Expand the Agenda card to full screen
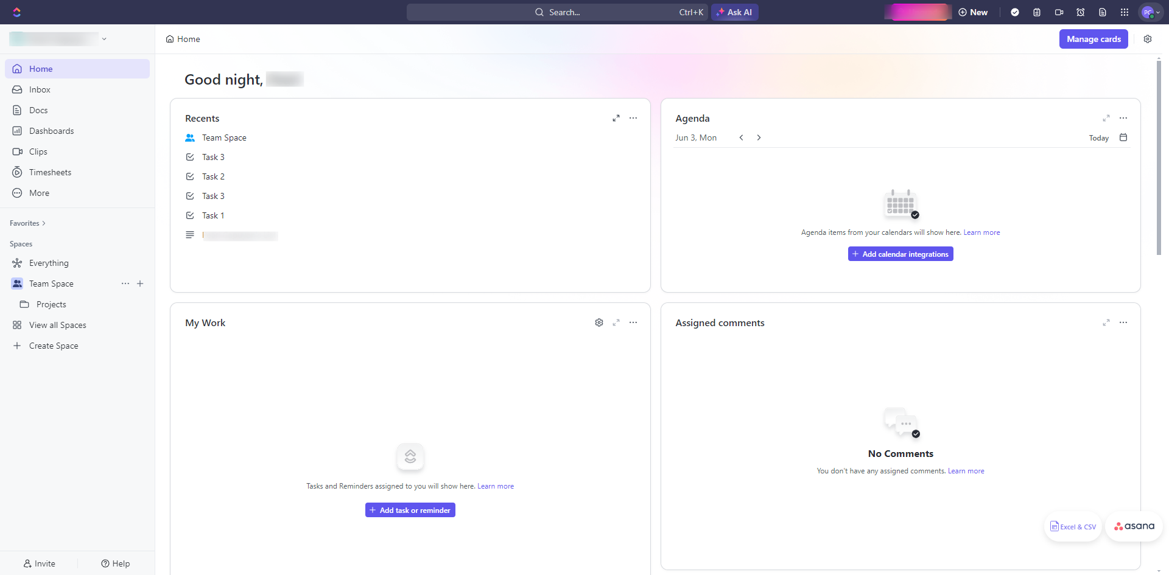 [x=1106, y=118]
